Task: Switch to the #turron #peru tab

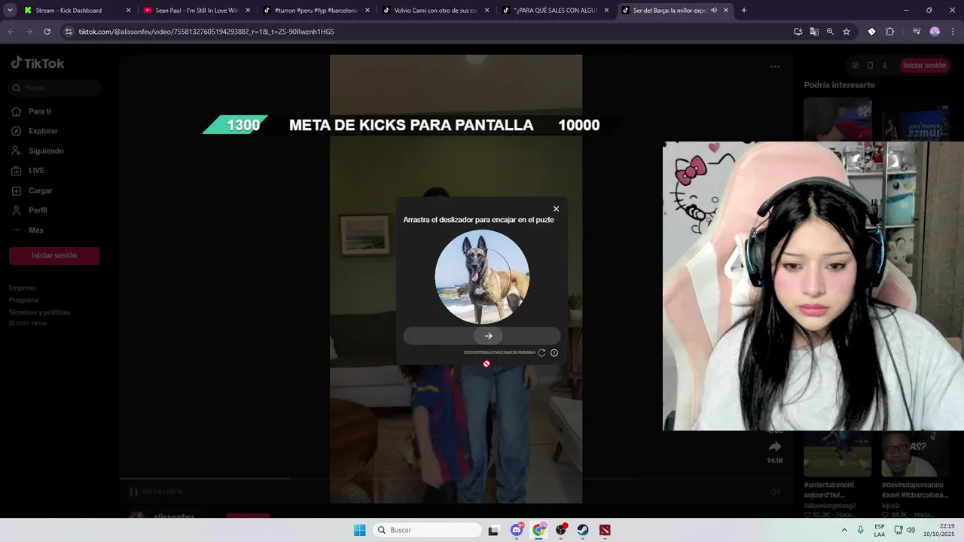Action: [316, 11]
